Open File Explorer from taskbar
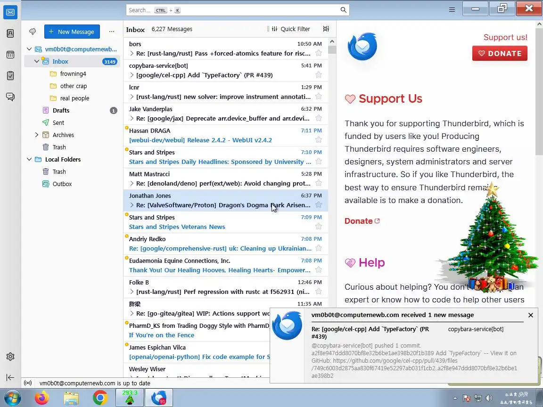The image size is (543, 407). point(71,398)
